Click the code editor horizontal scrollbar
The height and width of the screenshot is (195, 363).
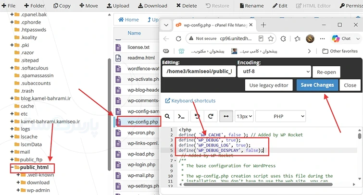pyautogui.click(x=258, y=184)
